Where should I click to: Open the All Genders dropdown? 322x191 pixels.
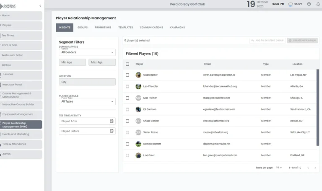[x=87, y=52]
